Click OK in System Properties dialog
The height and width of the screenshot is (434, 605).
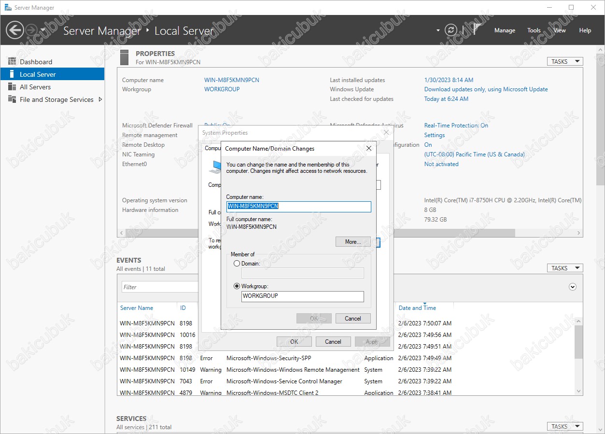tap(294, 342)
